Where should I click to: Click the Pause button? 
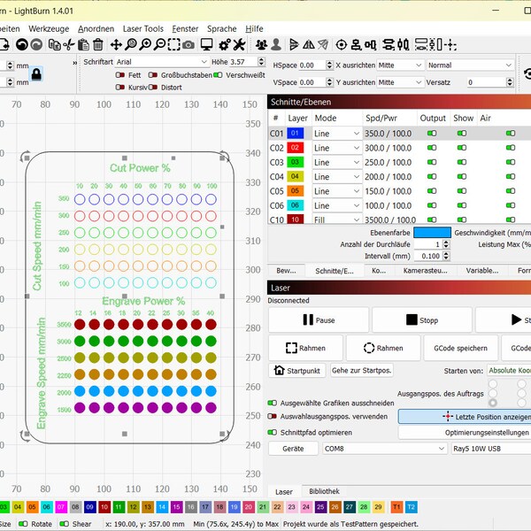pos(319,319)
